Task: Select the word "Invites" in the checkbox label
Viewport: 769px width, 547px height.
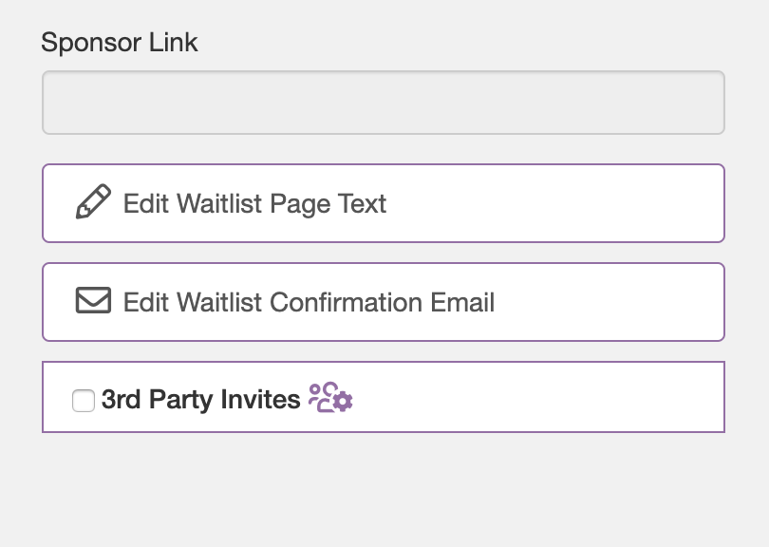Action: pos(260,400)
